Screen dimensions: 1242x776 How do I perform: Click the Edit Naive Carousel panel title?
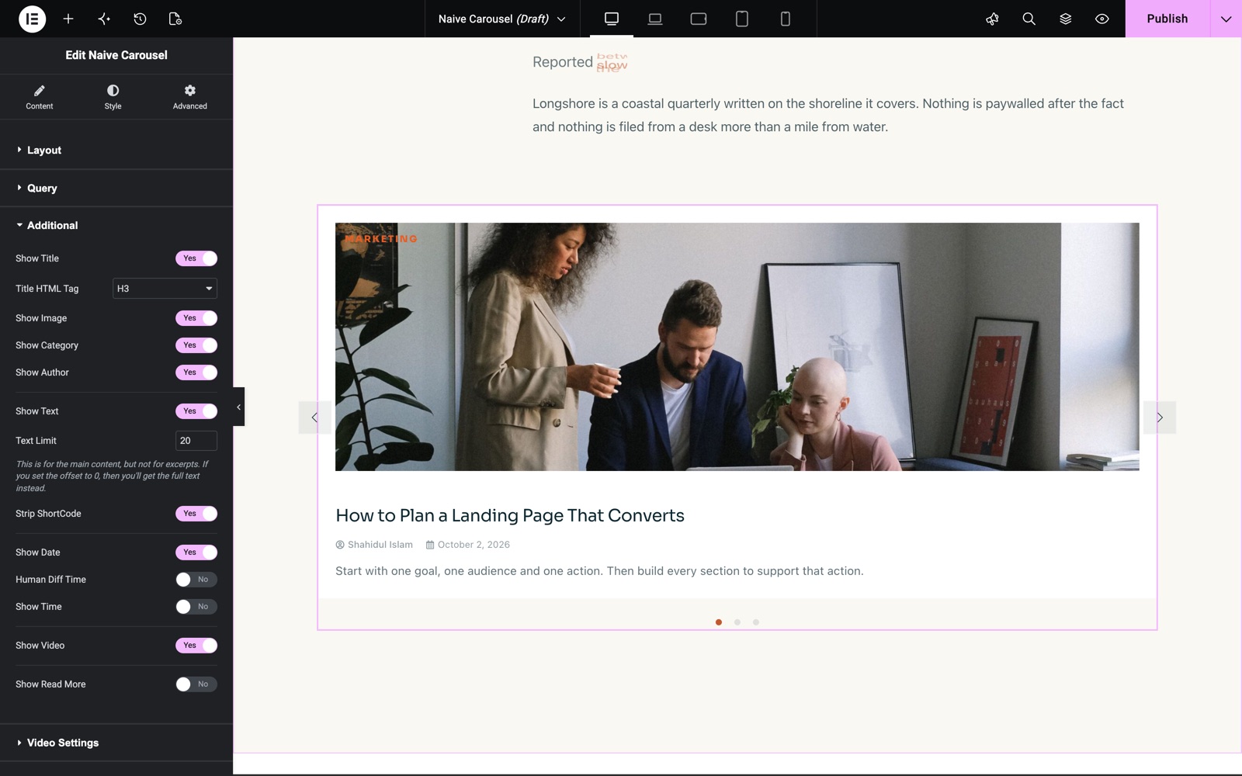tap(116, 55)
